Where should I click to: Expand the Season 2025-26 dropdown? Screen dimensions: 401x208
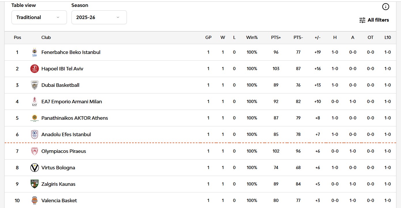tap(99, 17)
